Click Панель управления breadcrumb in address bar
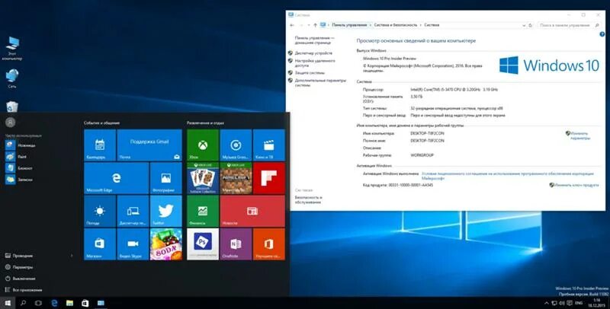The width and height of the screenshot is (610, 309). coord(349,25)
